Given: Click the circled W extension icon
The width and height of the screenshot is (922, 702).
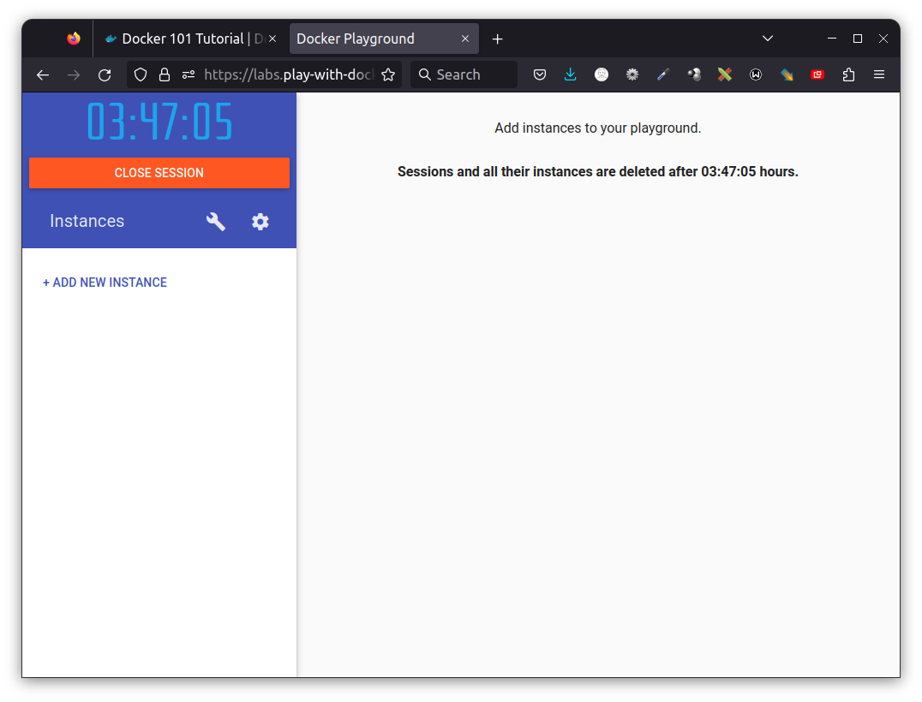Looking at the screenshot, I should coord(756,74).
